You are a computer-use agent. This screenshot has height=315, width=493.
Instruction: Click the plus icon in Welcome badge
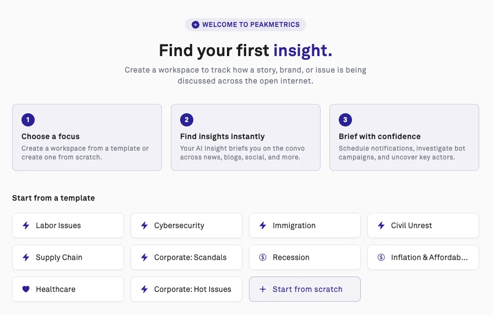tap(195, 25)
